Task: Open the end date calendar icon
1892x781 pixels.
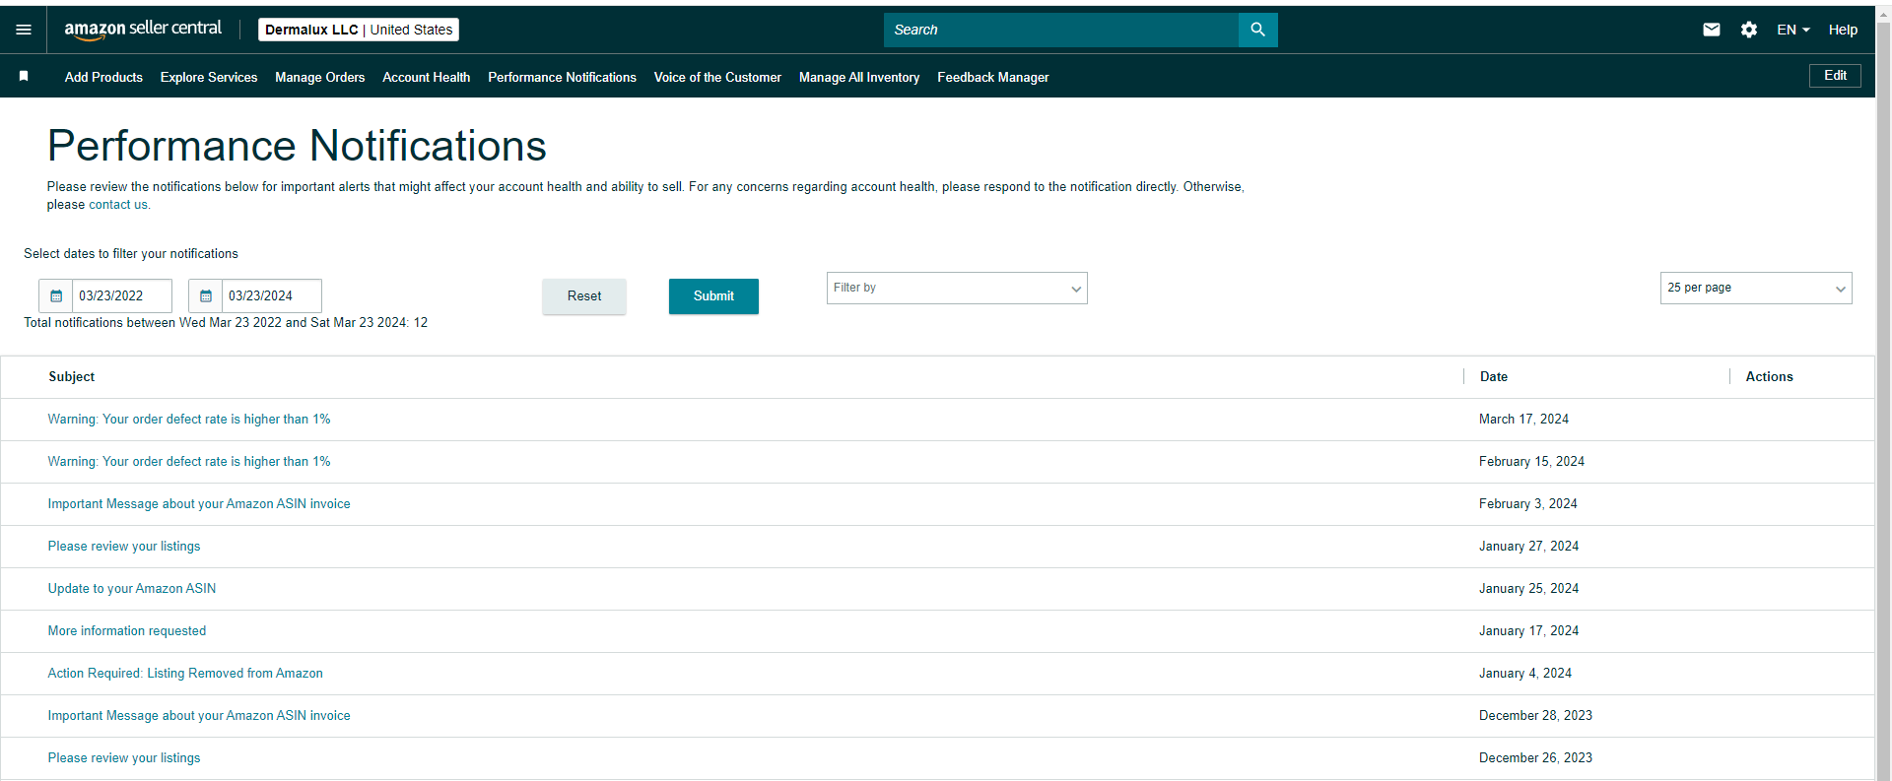Action: (x=206, y=295)
